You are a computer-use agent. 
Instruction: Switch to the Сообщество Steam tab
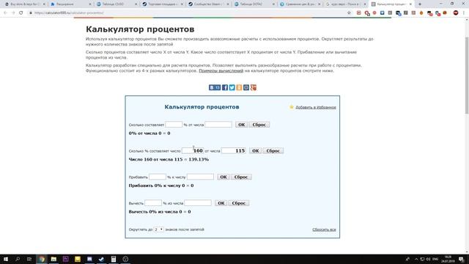[x=208, y=4]
